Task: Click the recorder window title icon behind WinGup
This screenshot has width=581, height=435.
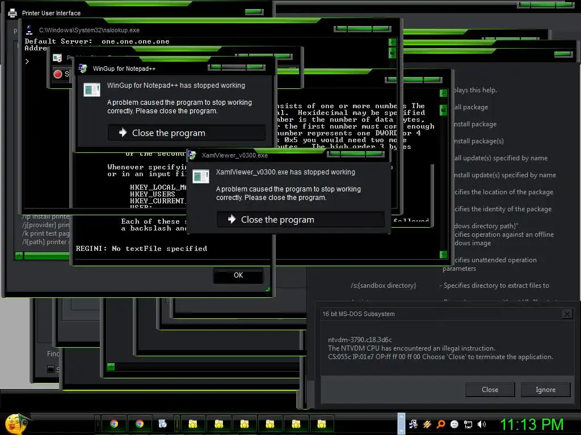Action: click(x=57, y=58)
